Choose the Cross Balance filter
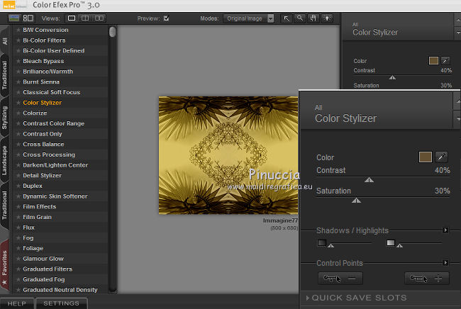 tap(43, 144)
